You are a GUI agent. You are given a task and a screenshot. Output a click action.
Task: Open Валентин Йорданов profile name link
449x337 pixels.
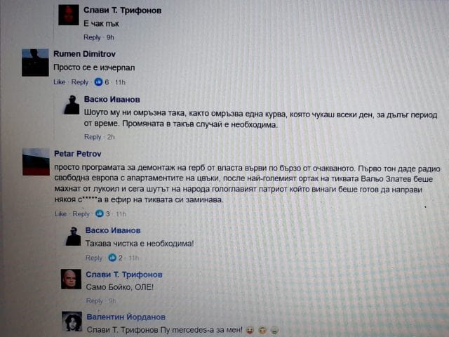coord(126,317)
